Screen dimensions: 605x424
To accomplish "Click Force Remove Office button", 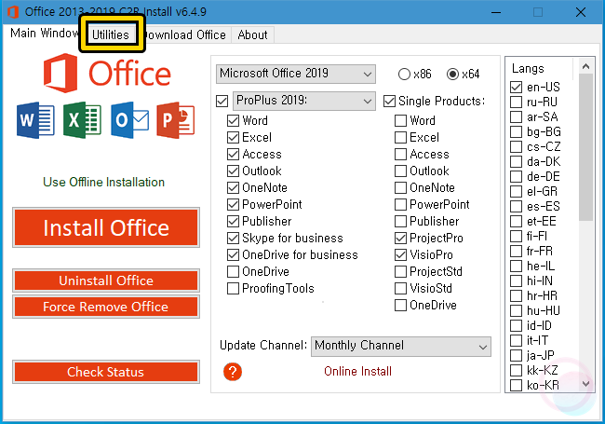I will tap(106, 307).
